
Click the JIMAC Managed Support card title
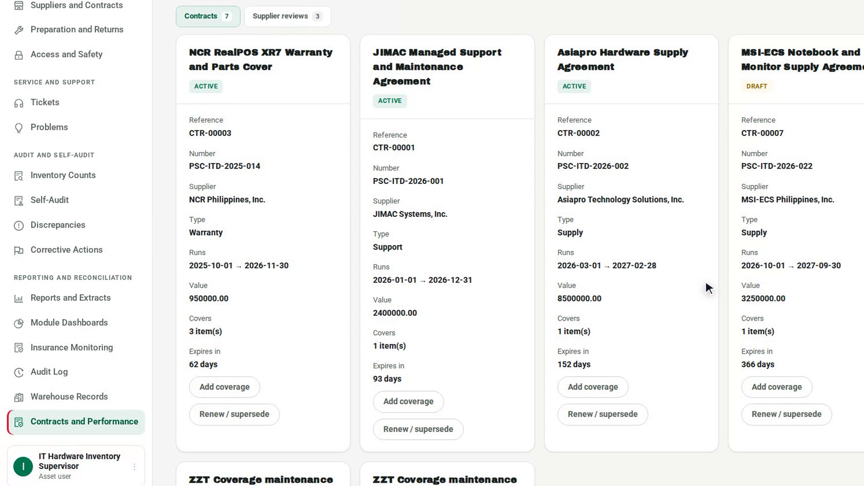pos(437,67)
